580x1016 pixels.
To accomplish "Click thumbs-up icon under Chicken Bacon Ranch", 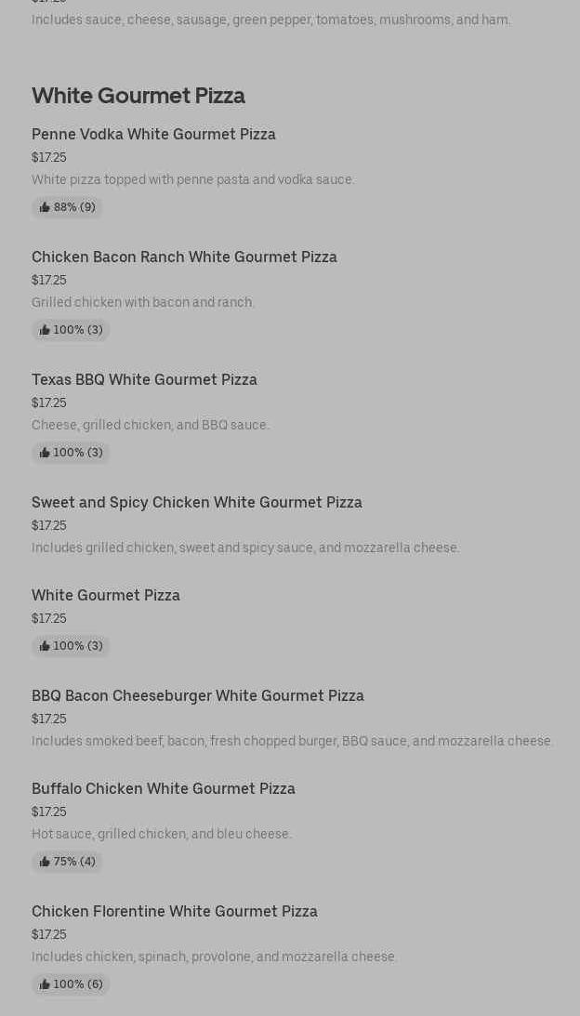I will (45, 330).
